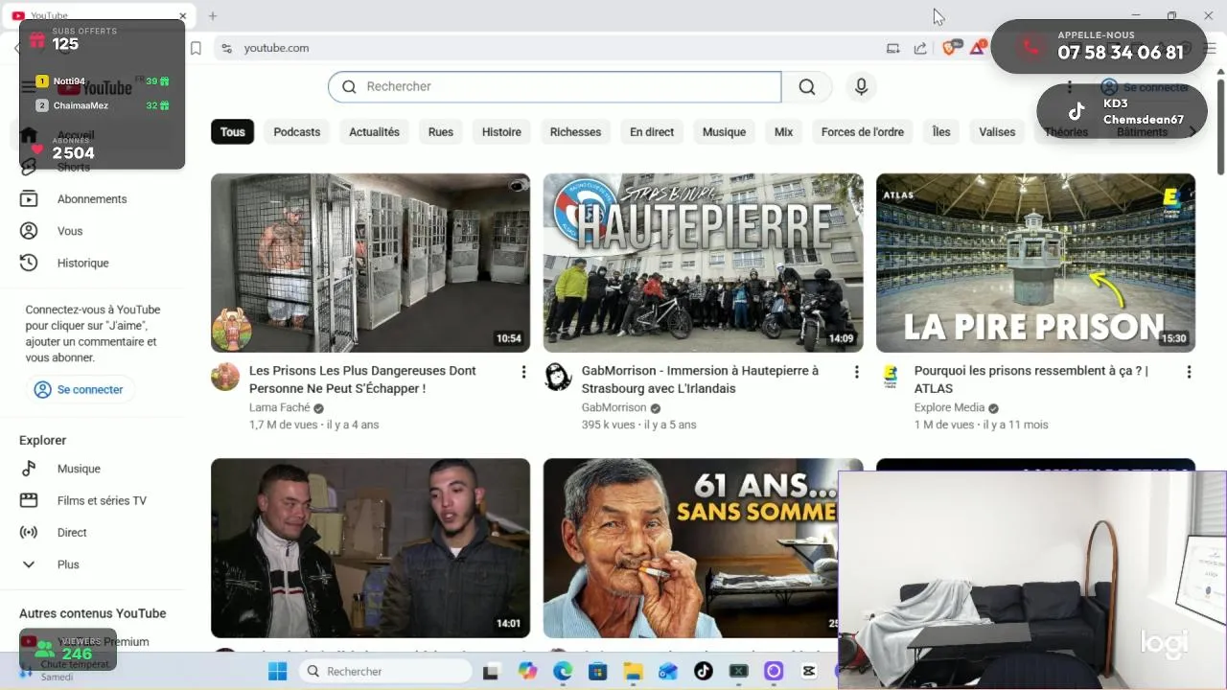The width and height of the screenshot is (1227, 690).
Task: Select the En direct filter chip
Action: (x=652, y=132)
